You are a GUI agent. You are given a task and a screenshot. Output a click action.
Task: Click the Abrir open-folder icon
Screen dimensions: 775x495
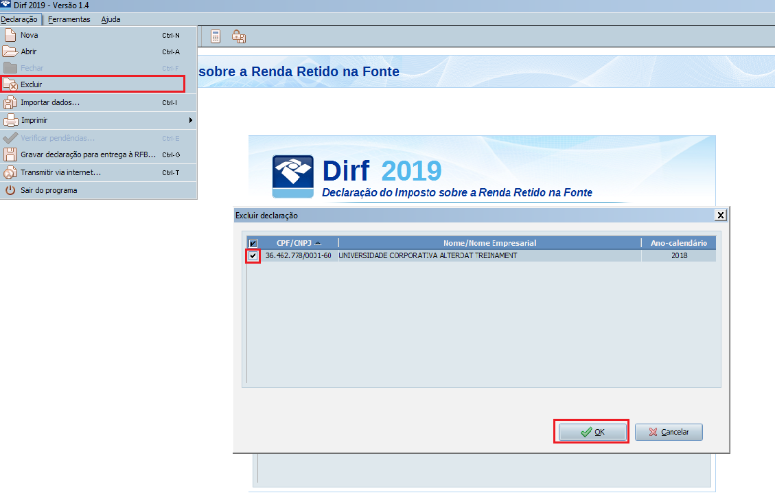coord(10,51)
